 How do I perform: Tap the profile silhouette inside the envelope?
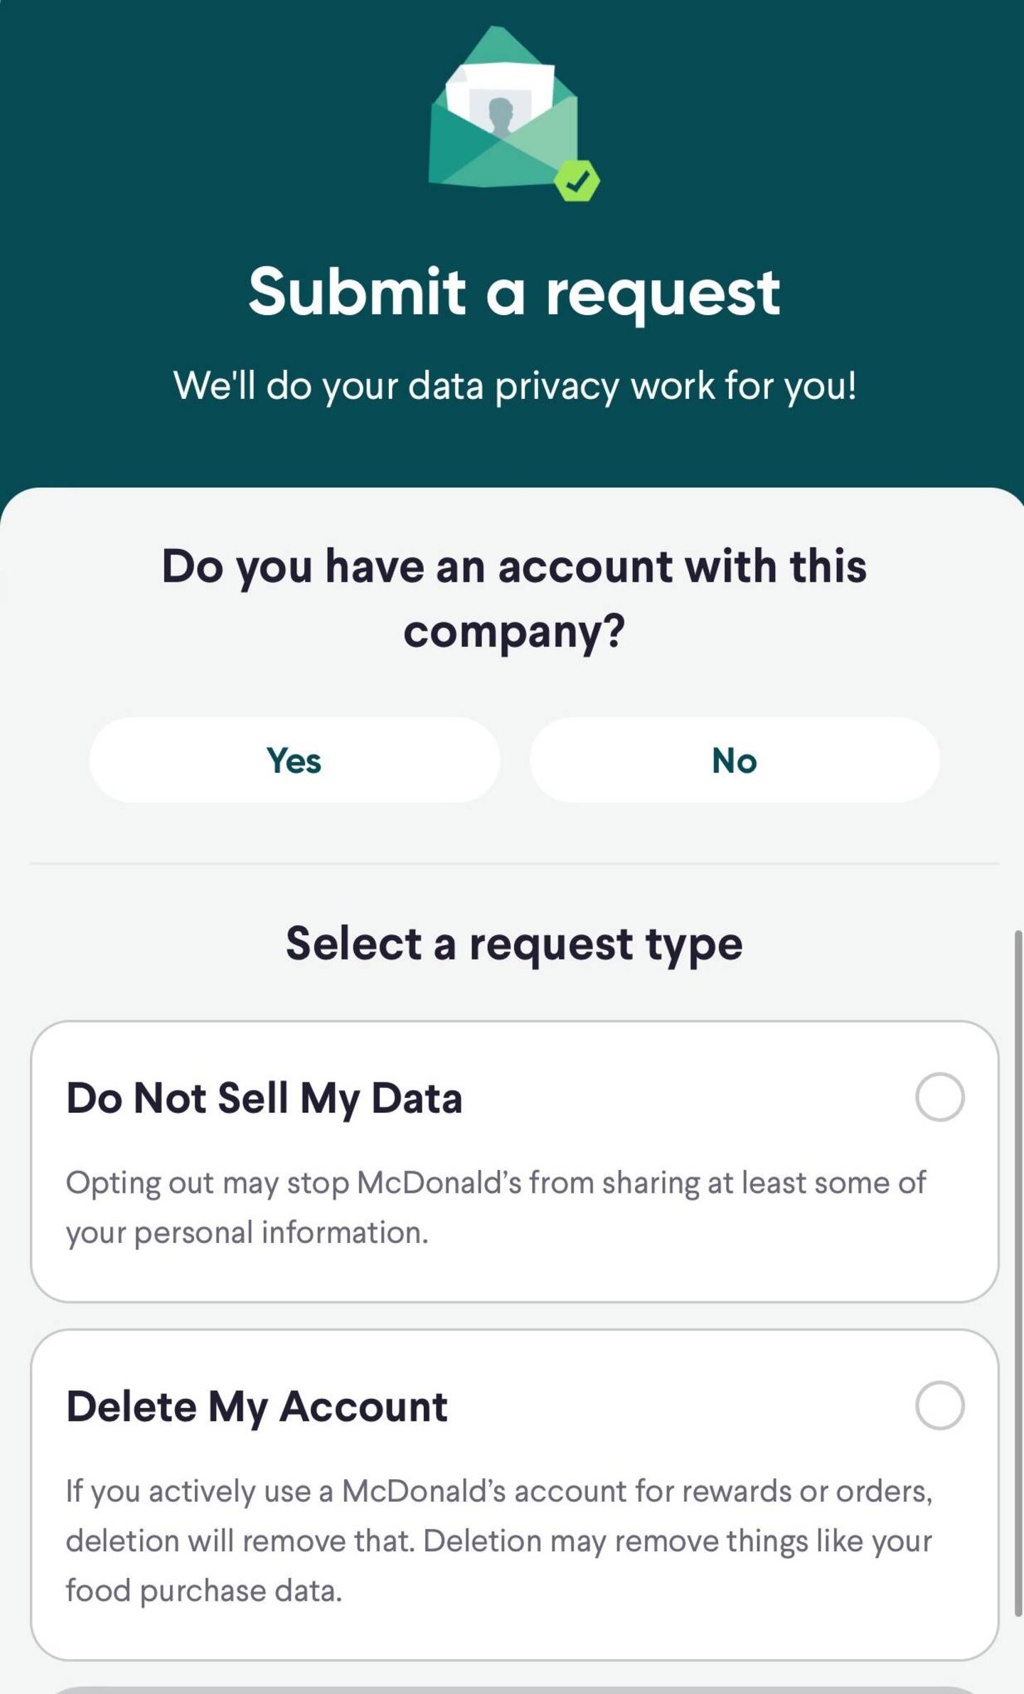[501, 114]
